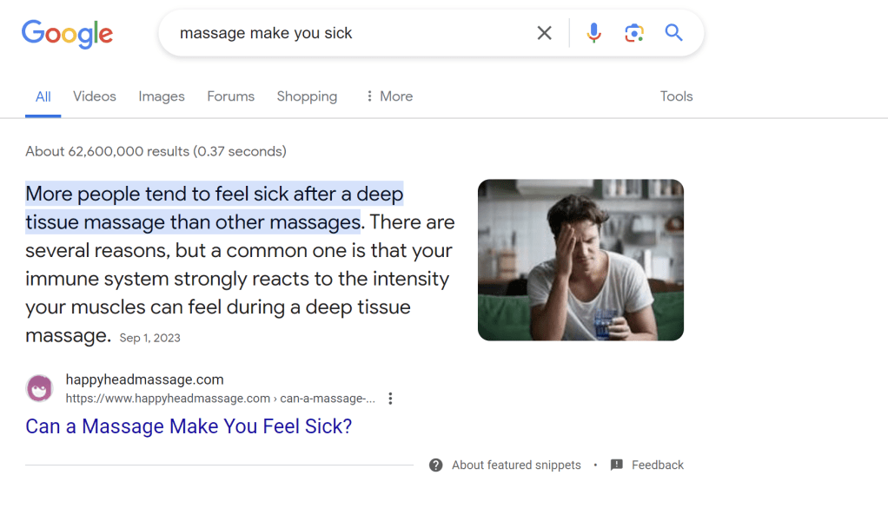Screen dimensions: 888x508
Task: Click the Feedback flag icon
Action: [x=617, y=465]
